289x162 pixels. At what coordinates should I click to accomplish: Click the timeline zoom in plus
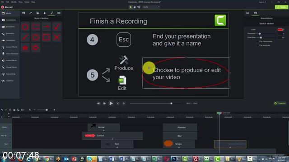(x=54, y=110)
